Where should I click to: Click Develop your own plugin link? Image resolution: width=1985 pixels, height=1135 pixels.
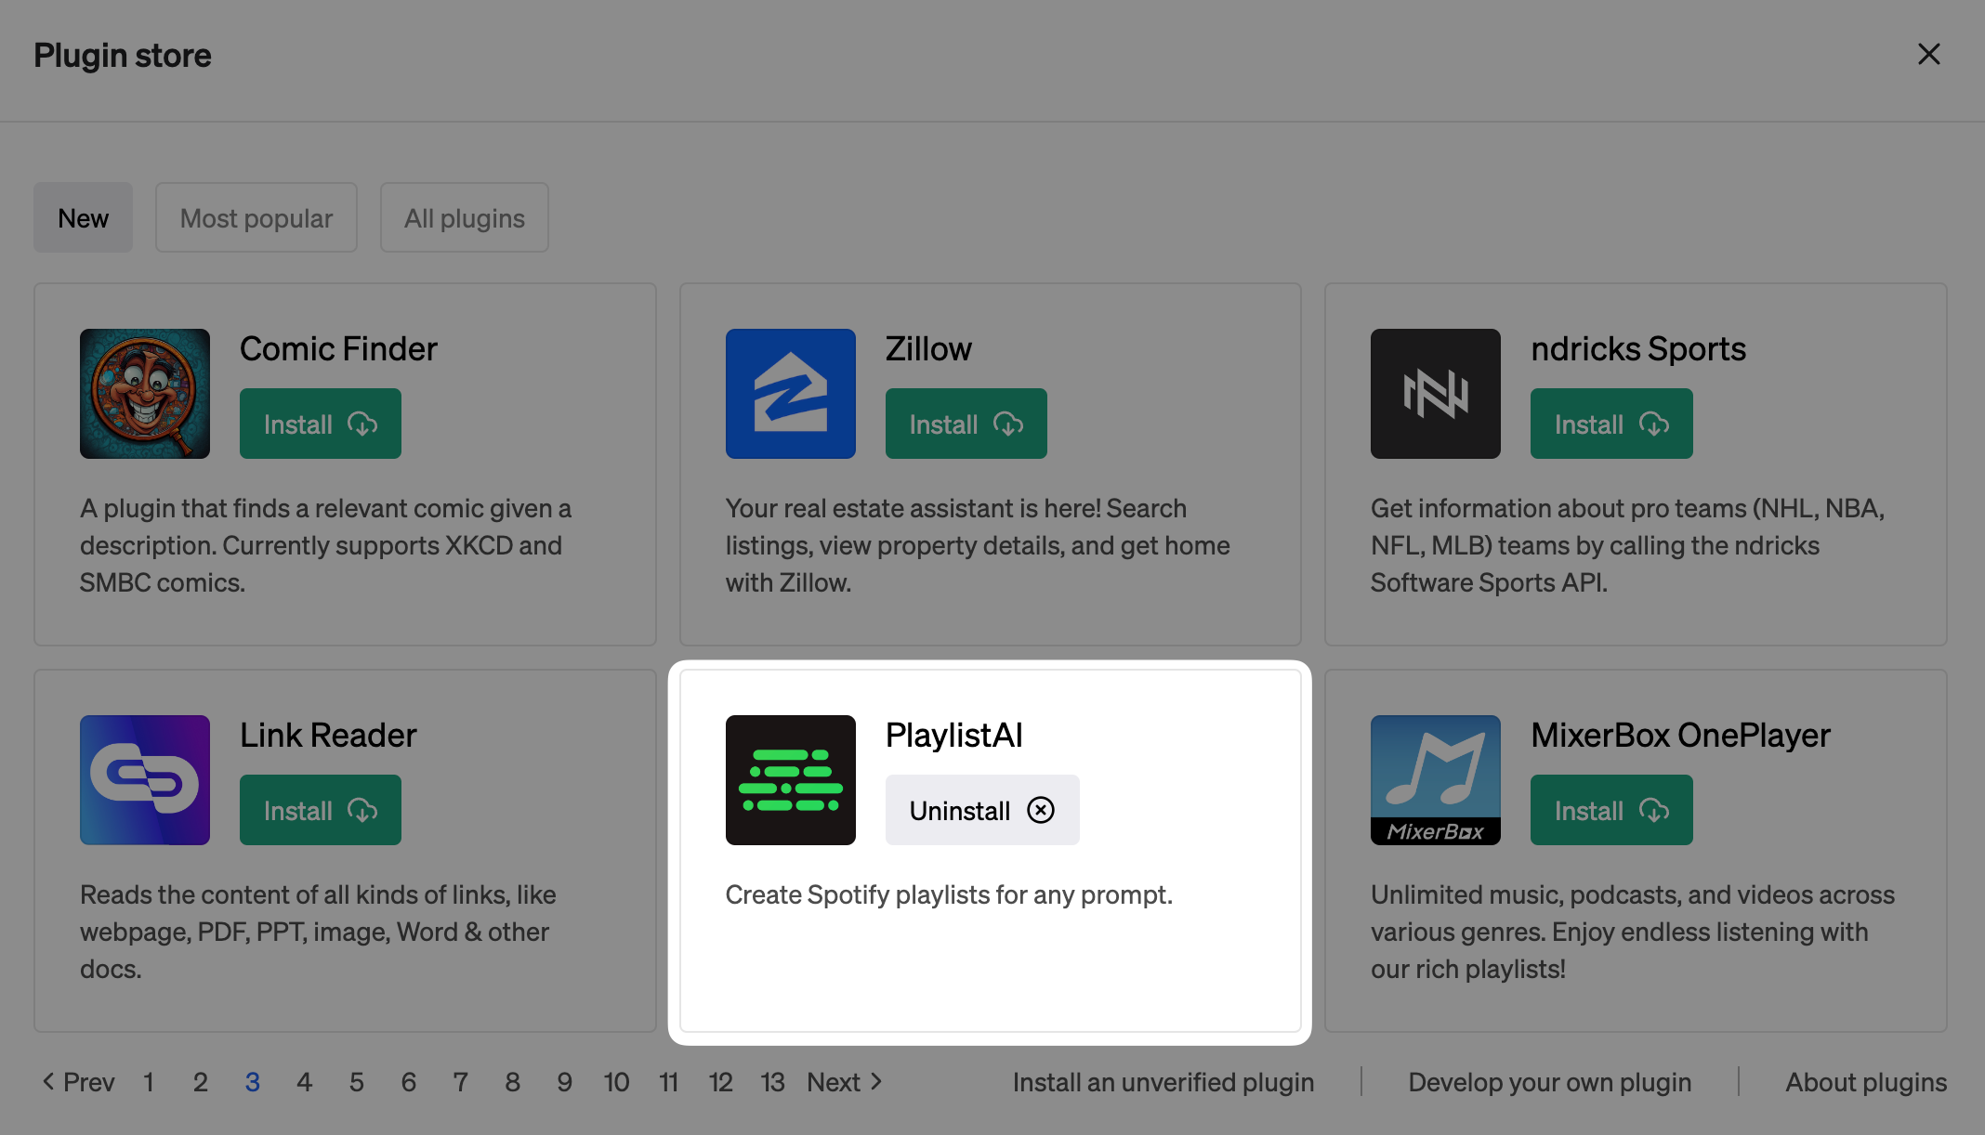pos(1550,1082)
